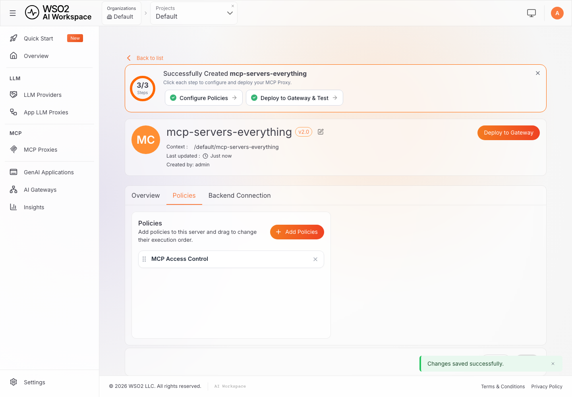572x397 pixels.
Task: Open the hamburger navigation menu
Action: 13,13
